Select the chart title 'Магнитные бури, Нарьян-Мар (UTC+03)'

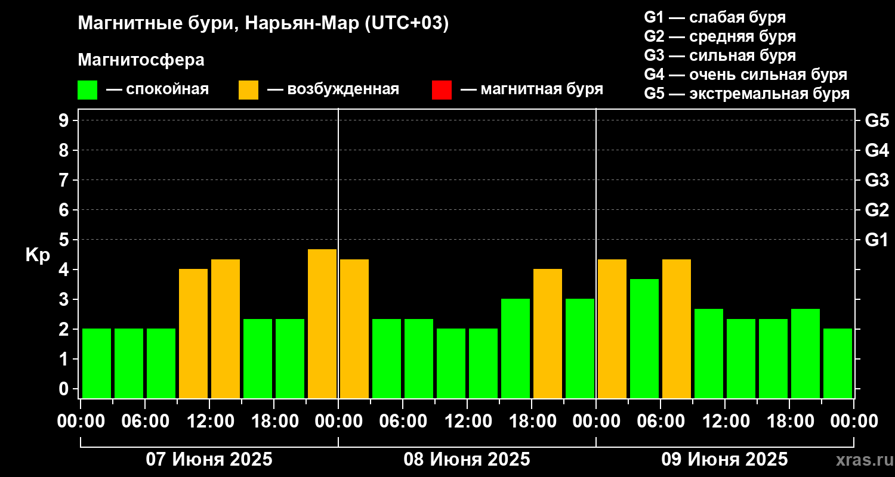click(263, 24)
